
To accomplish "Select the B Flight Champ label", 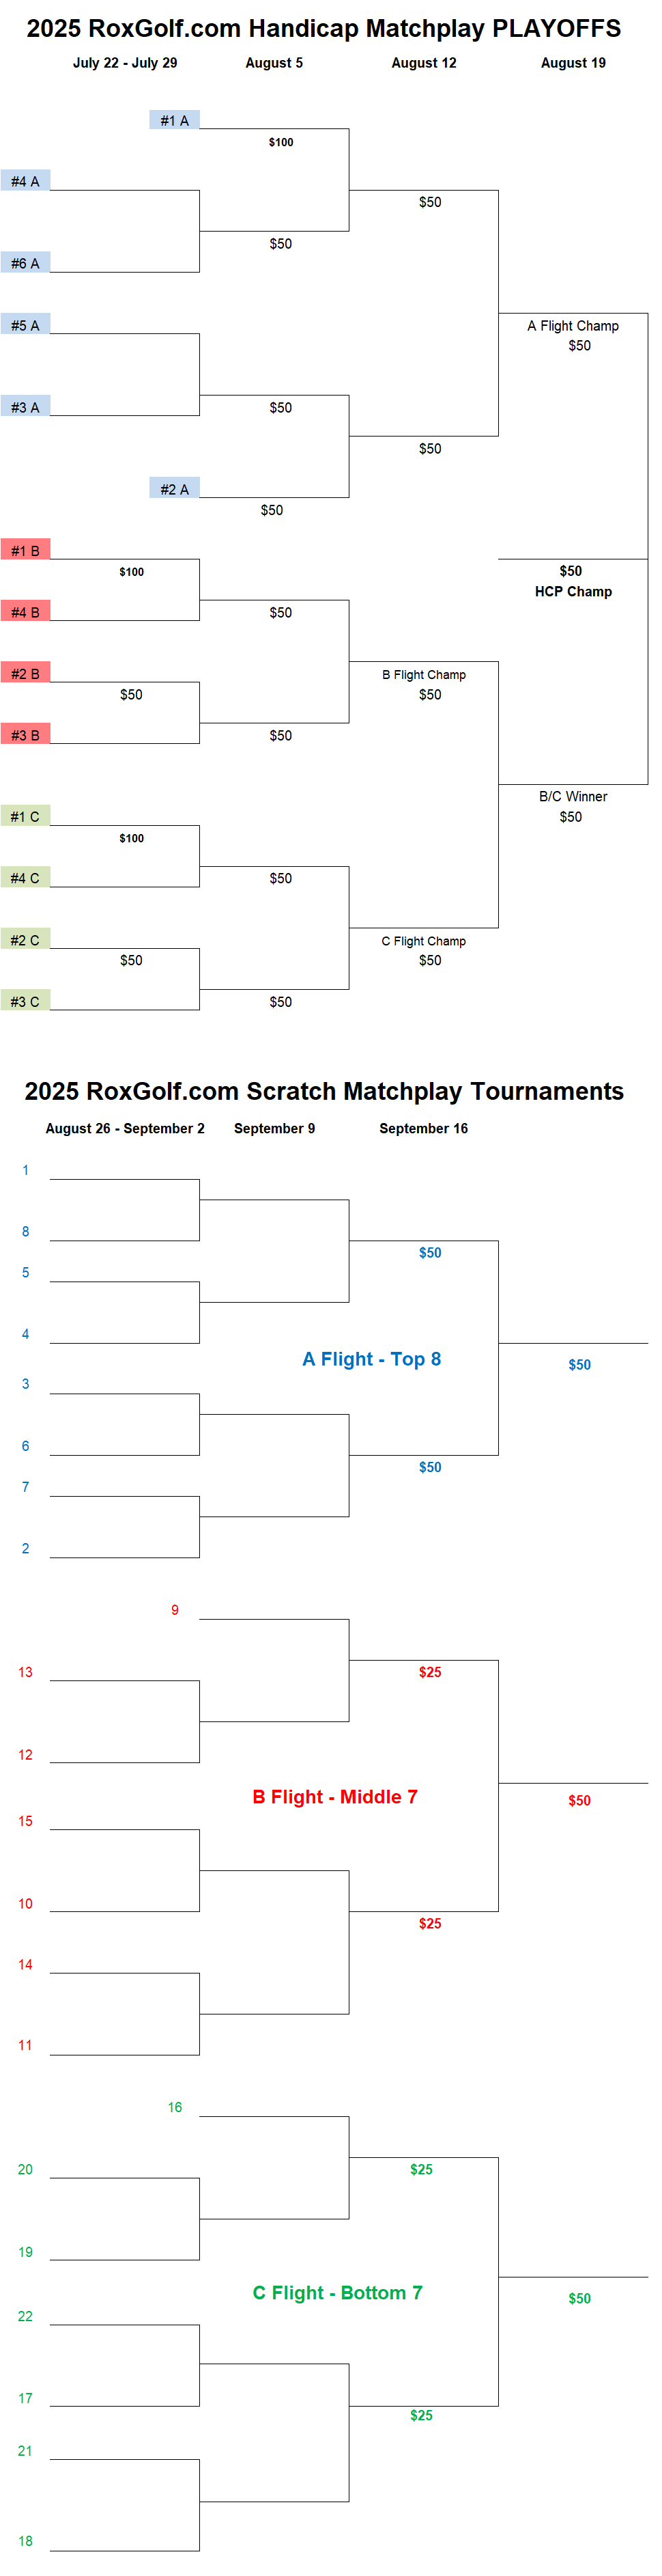I will (x=424, y=675).
